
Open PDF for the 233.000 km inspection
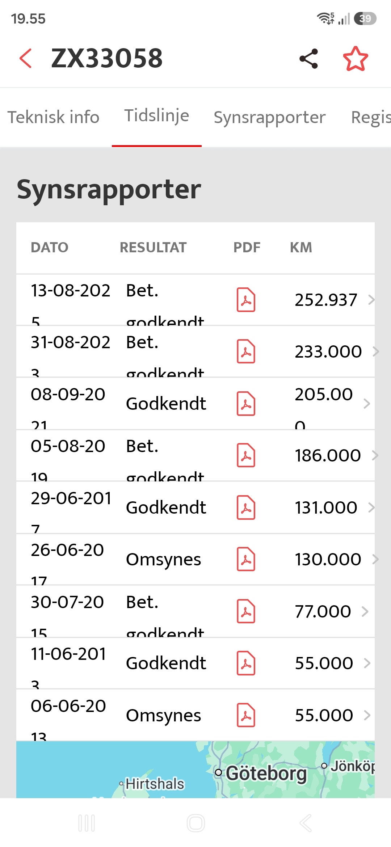coord(246,351)
